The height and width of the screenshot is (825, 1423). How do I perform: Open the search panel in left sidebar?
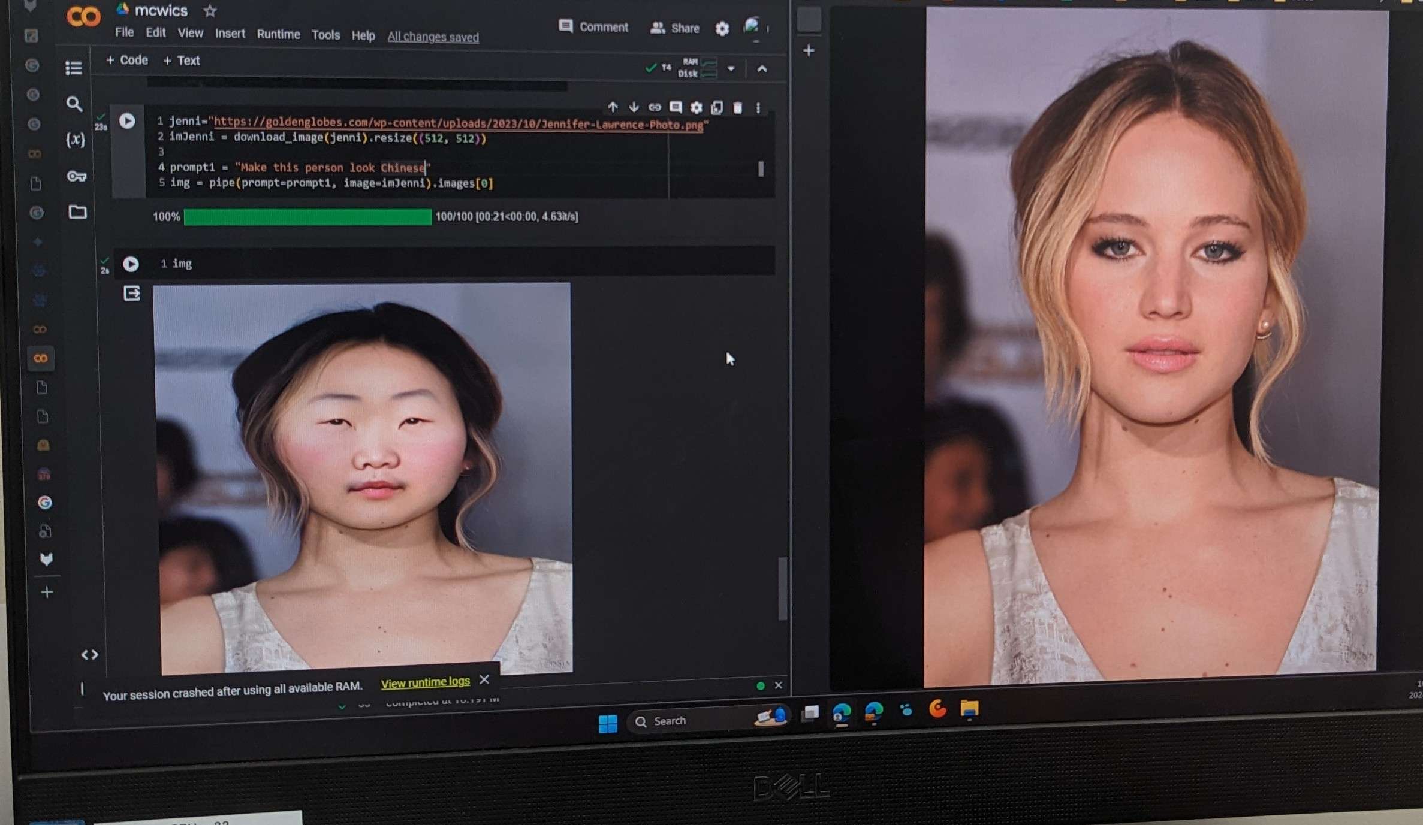tap(74, 104)
